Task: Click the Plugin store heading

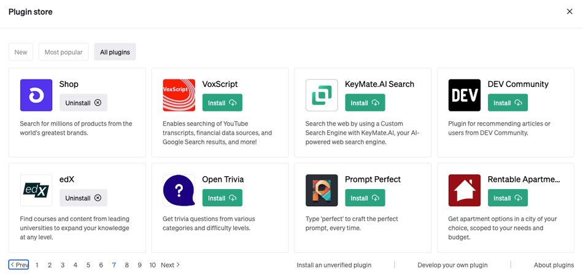Action: 31,12
